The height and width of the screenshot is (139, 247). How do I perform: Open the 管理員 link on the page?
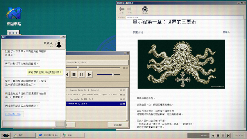(226, 32)
